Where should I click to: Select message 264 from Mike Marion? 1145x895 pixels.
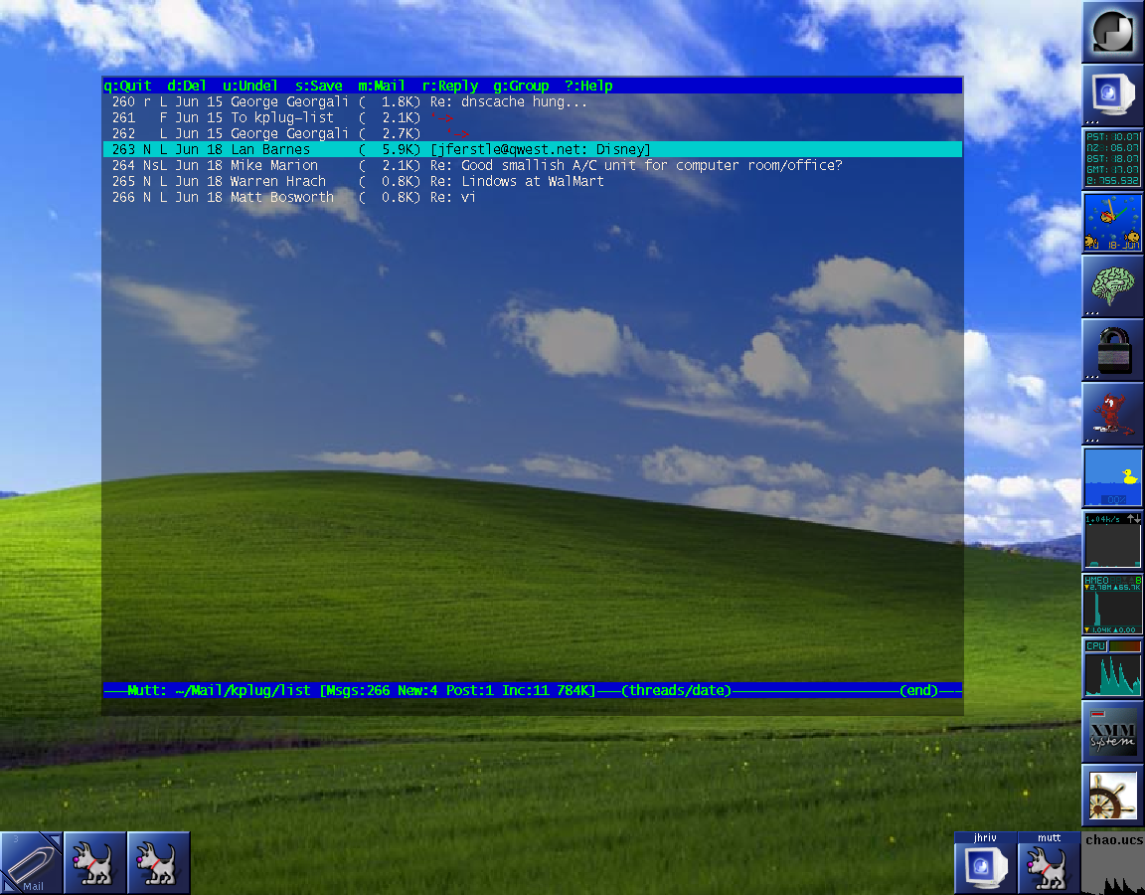[532, 165]
